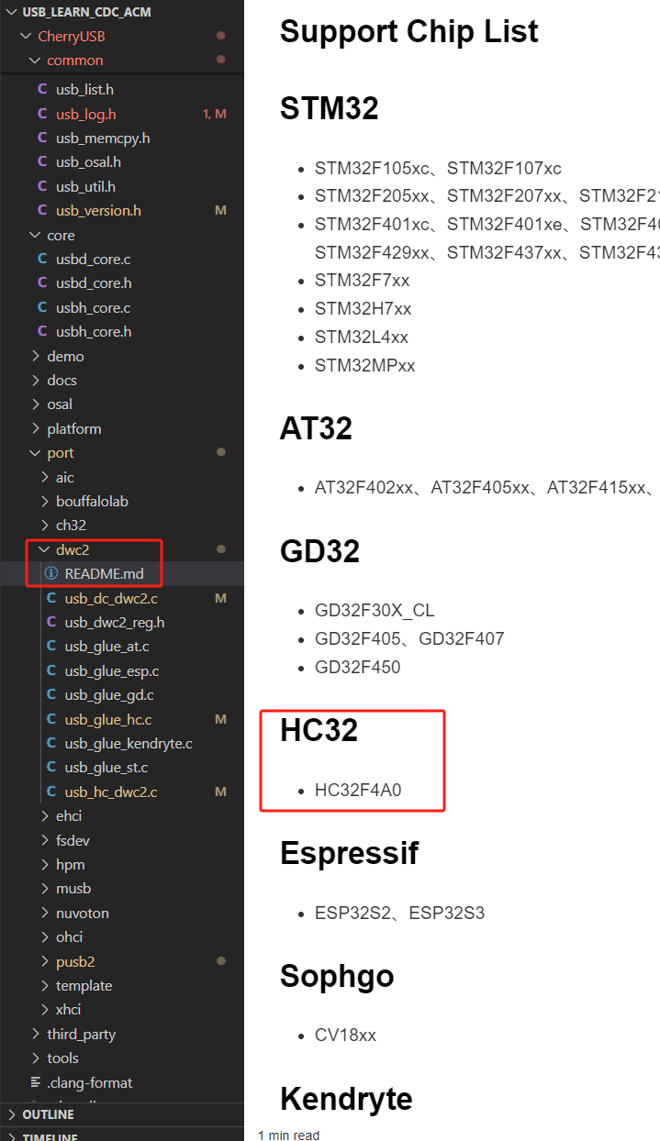Expand the pusb2 folder
The height and width of the screenshot is (1141, 660).
click(45, 961)
